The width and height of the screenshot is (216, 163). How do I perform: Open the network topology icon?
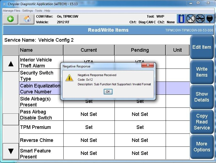tap(200, 19)
